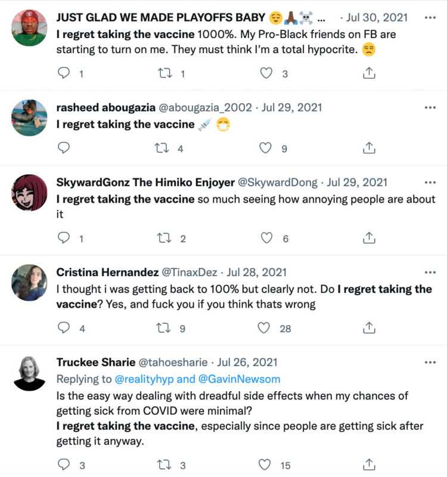View Truckee Sharie's profile picture
447x477 pixels.
click(x=29, y=373)
